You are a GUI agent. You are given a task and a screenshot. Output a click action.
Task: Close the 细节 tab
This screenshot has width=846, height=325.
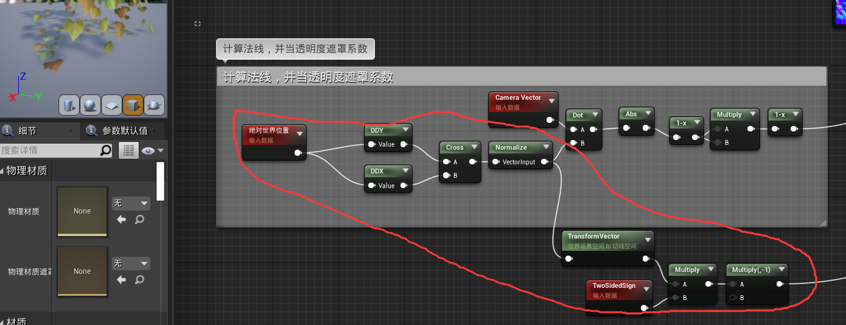[71, 131]
